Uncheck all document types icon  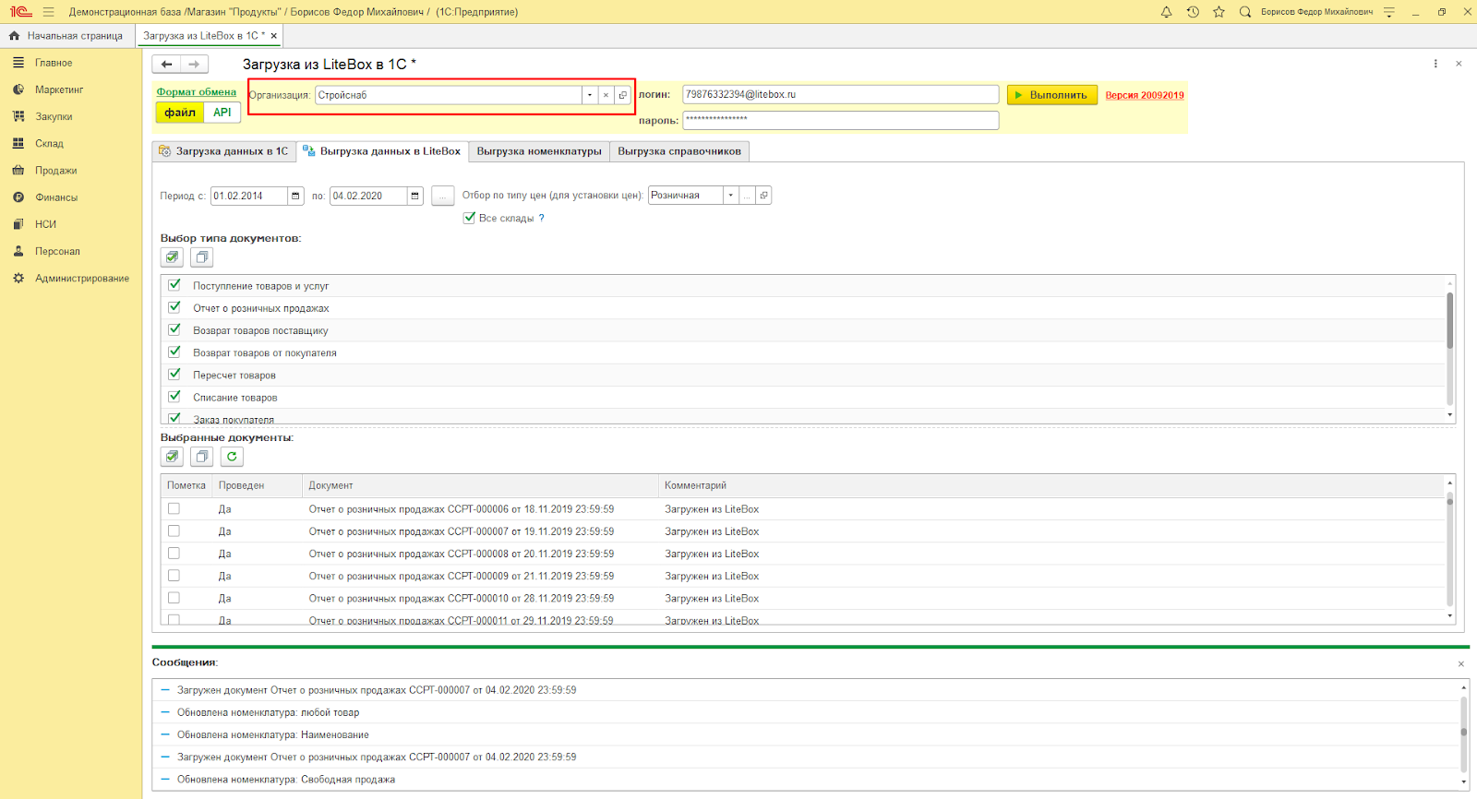point(202,257)
